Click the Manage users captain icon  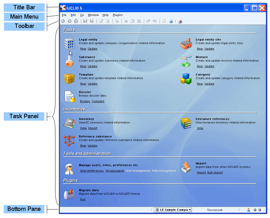(69, 169)
